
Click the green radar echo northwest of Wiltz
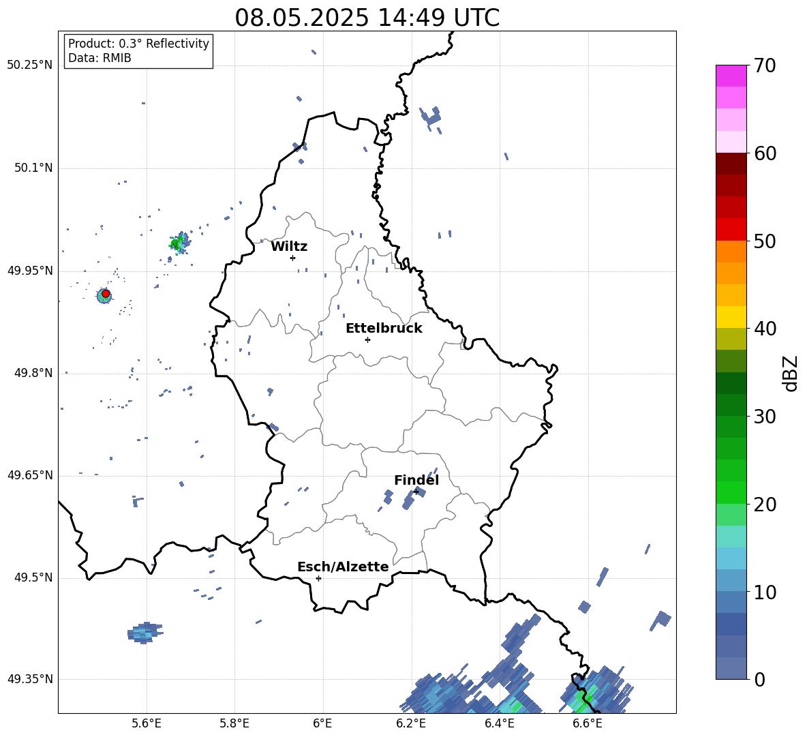[x=179, y=243]
